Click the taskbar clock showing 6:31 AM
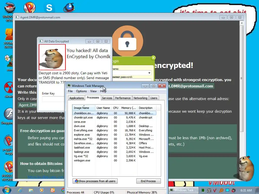Viewport: 259px width, 194px height. pyautogui.click(x=246, y=190)
